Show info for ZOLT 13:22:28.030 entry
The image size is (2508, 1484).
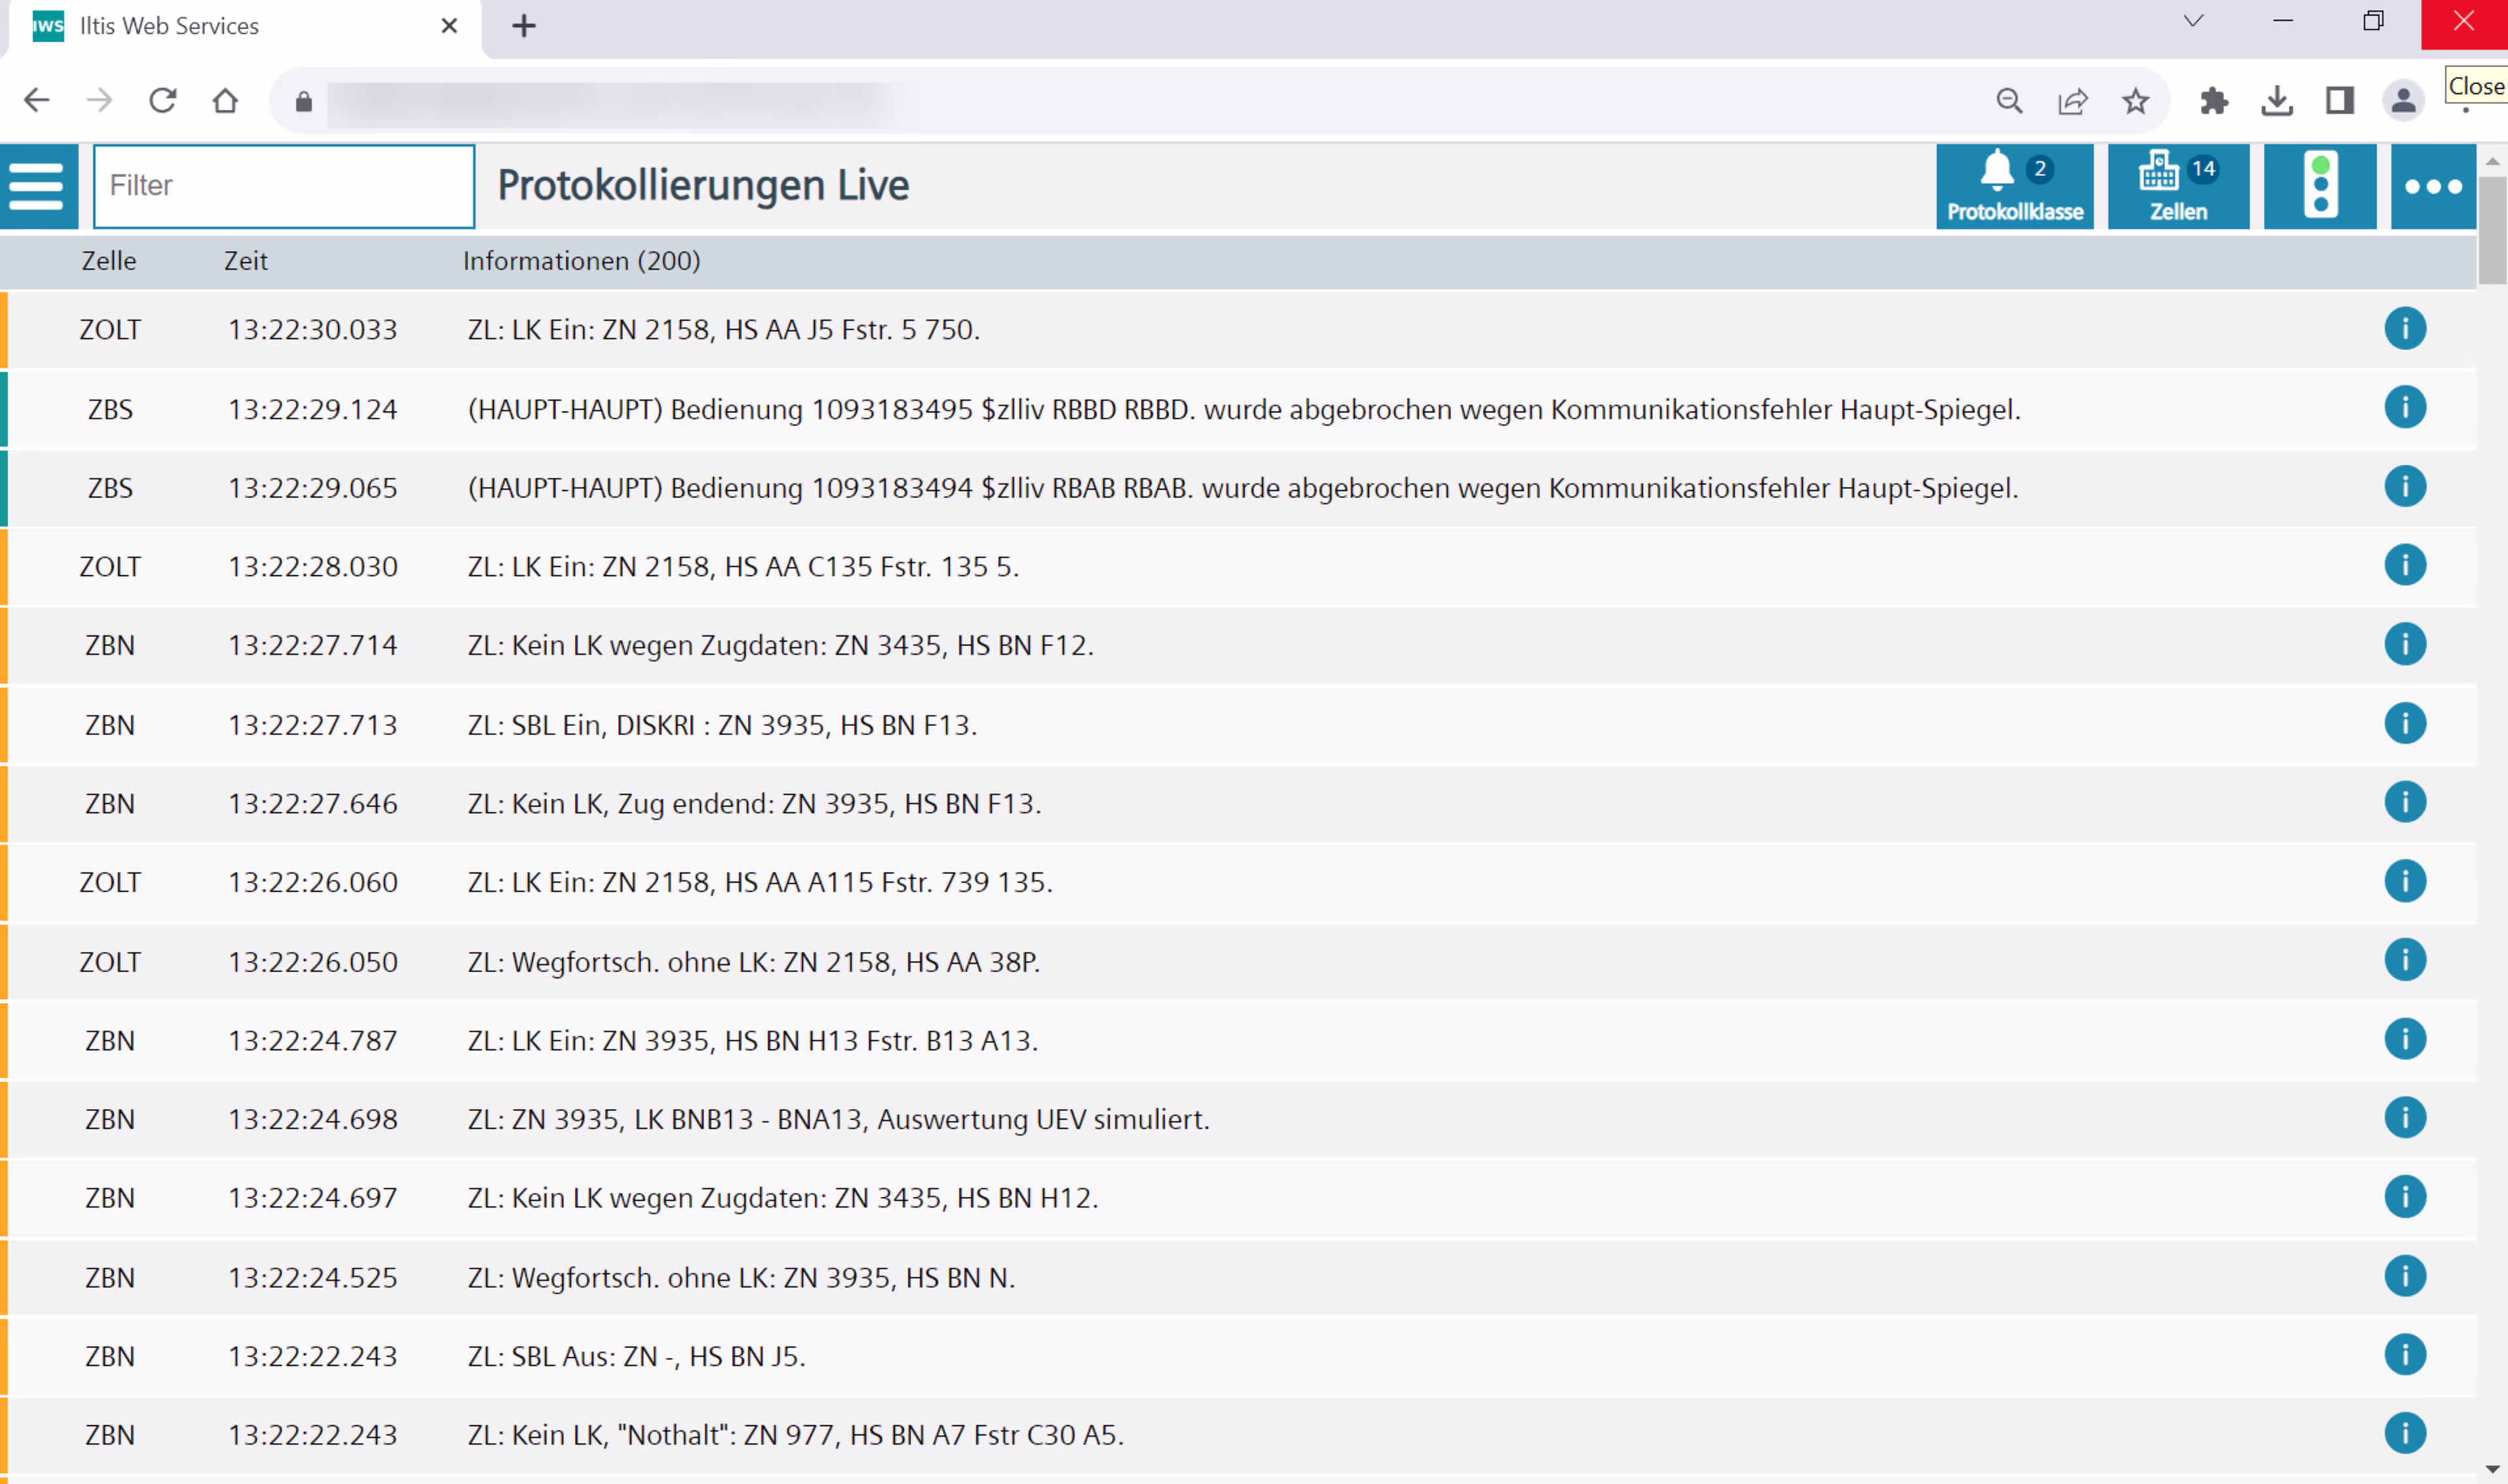click(x=2404, y=566)
